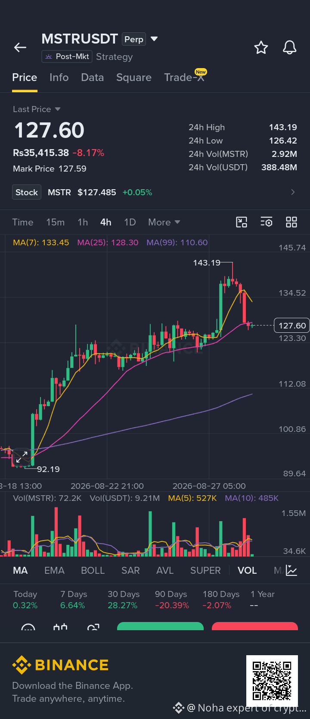Open chart drawing tools icon

(242, 222)
